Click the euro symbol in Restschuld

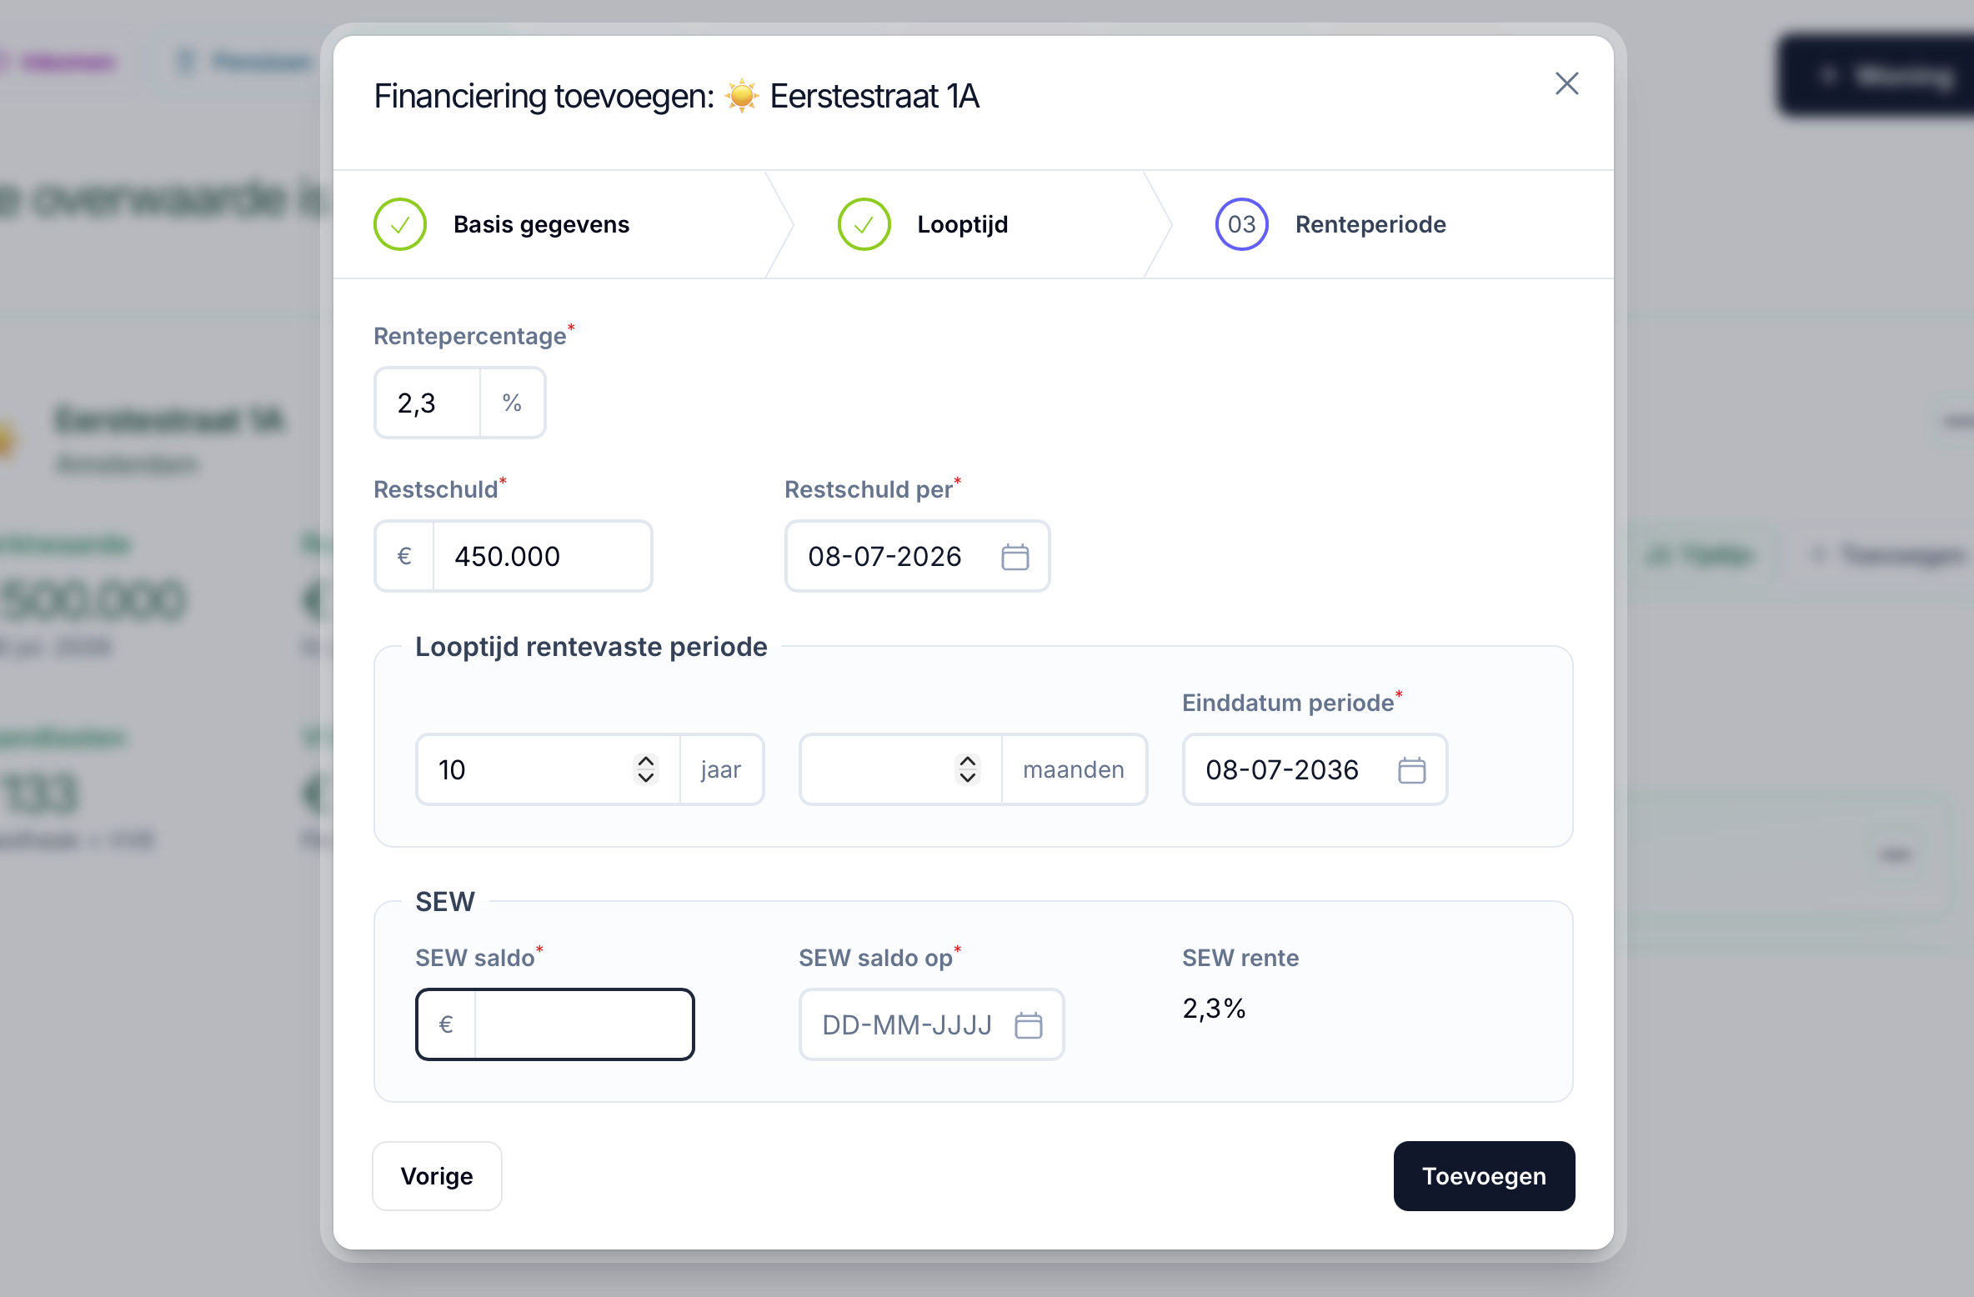(404, 556)
